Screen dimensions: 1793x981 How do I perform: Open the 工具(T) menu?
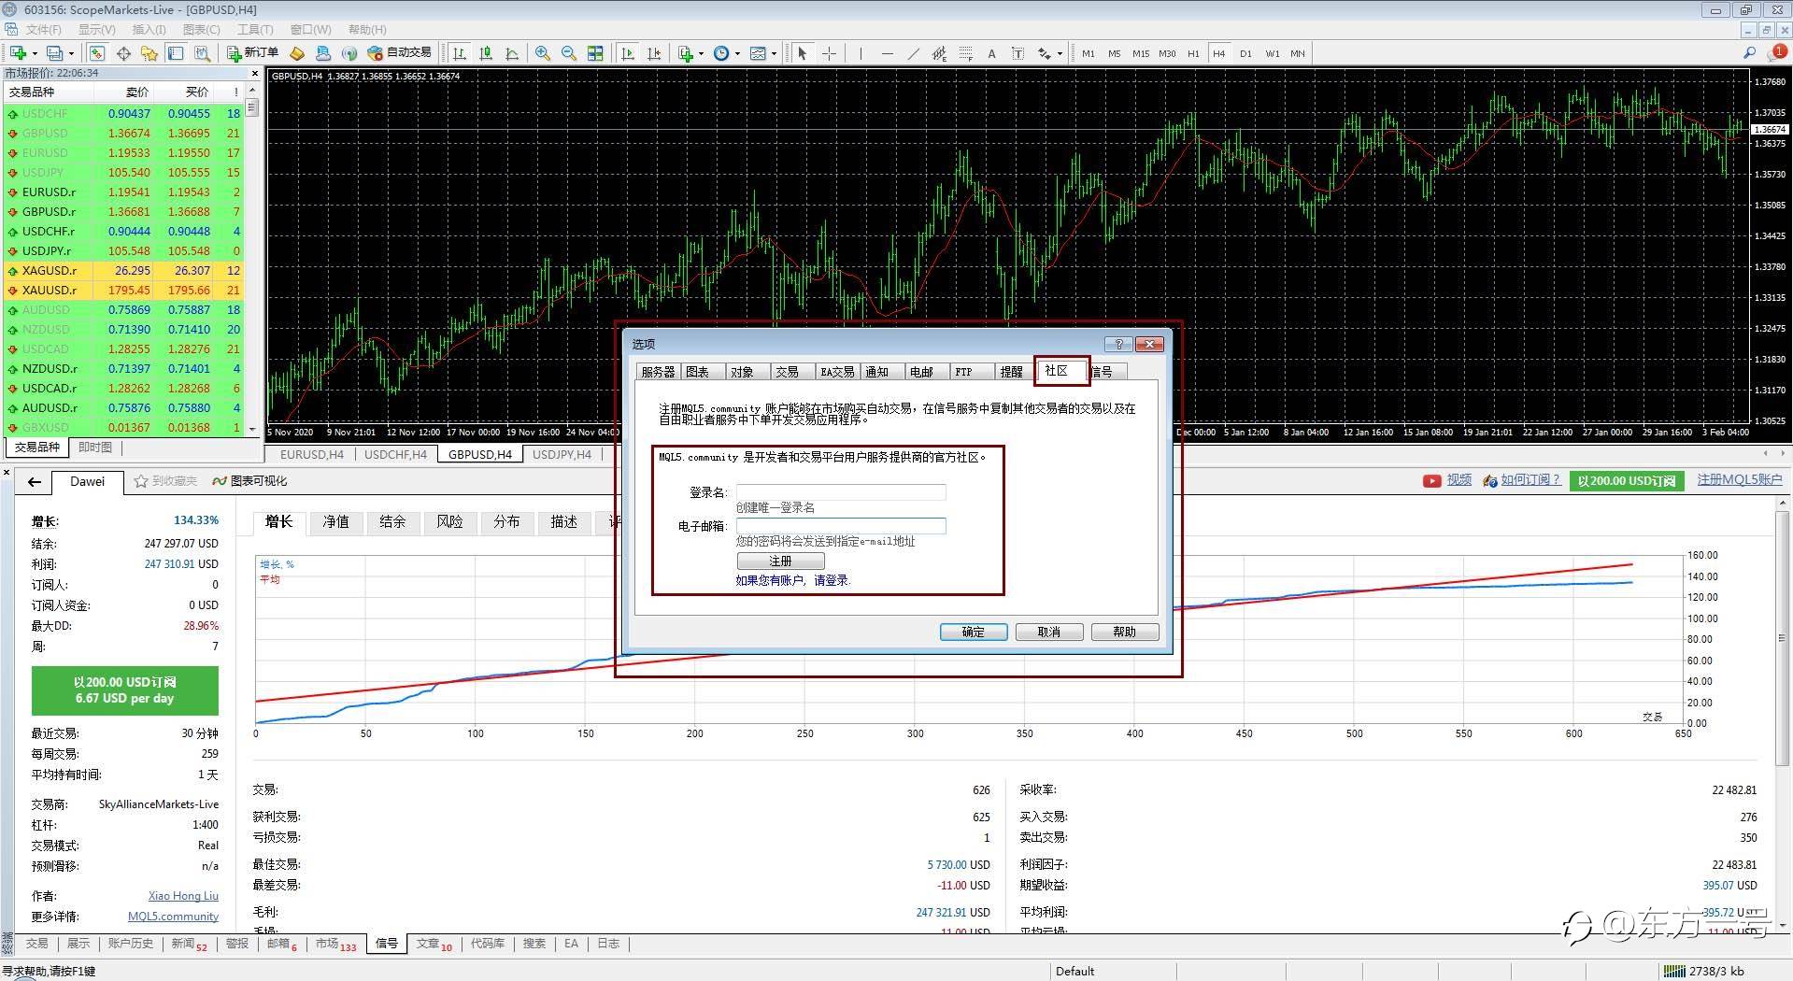click(x=255, y=30)
